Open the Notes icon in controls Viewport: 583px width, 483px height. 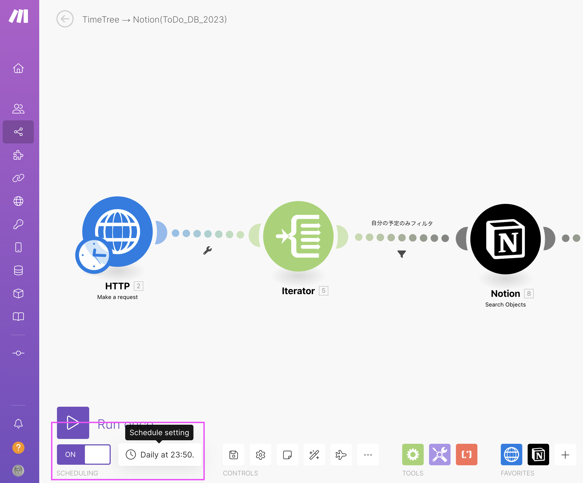tap(287, 455)
